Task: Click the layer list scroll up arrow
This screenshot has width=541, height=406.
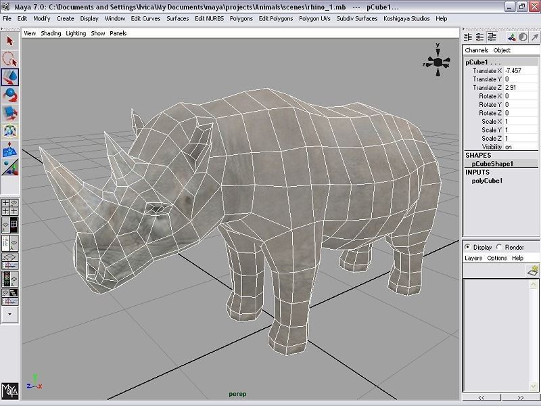Action: pos(534,284)
